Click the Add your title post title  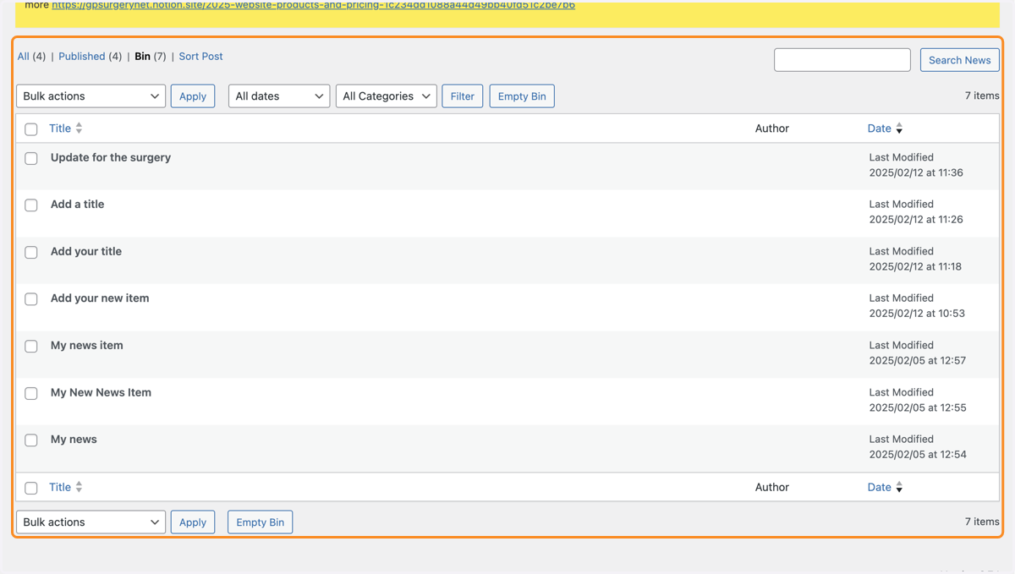(x=86, y=251)
